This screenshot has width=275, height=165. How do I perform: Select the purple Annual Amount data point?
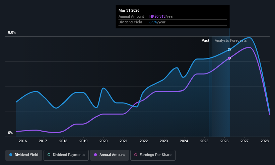click(x=229, y=58)
